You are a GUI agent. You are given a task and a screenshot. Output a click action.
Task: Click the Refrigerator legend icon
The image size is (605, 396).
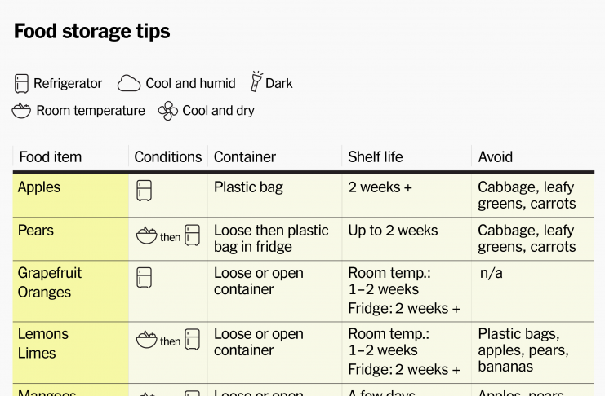point(21,84)
